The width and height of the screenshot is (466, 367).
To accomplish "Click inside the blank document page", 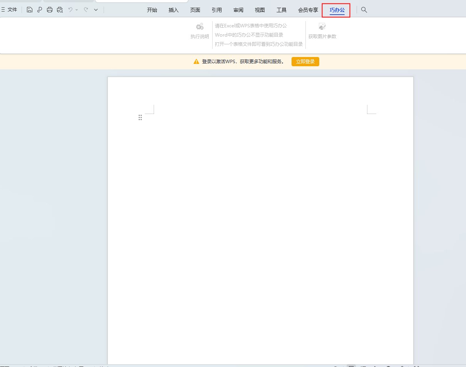I will (260, 212).
